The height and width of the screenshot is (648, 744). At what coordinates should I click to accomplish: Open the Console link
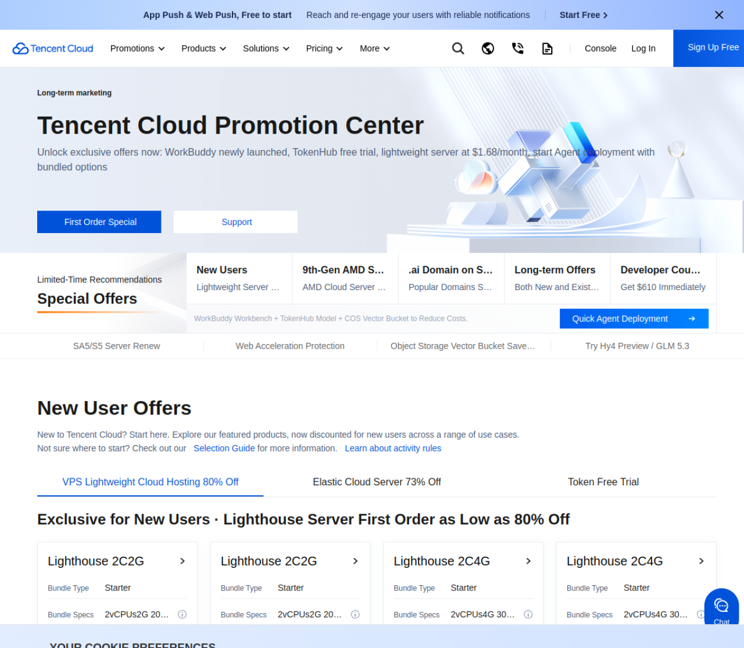(600, 48)
